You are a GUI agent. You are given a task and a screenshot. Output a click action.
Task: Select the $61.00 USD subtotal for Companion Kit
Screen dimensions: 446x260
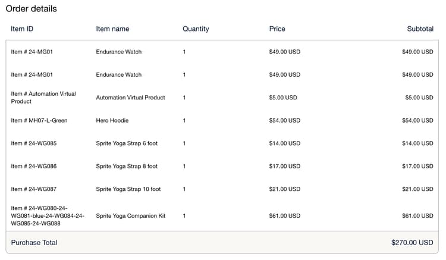click(x=417, y=216)
